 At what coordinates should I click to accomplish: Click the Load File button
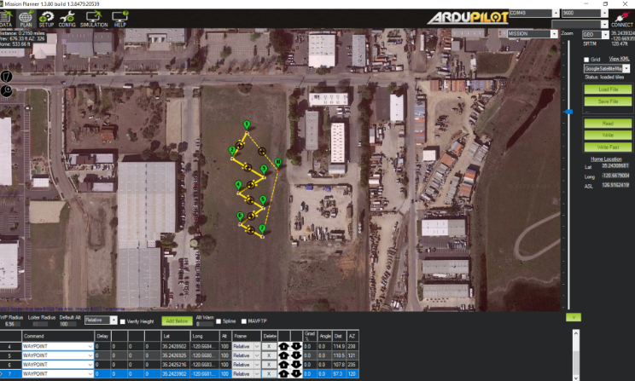[x=608, y=89]
